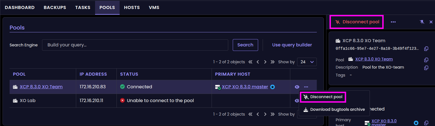Viewport: 435px width, 126px height.
Task: Click the Search button
Action: coord(245,45)
